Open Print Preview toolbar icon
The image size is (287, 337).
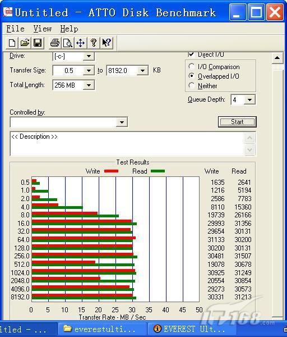(68, 43)
